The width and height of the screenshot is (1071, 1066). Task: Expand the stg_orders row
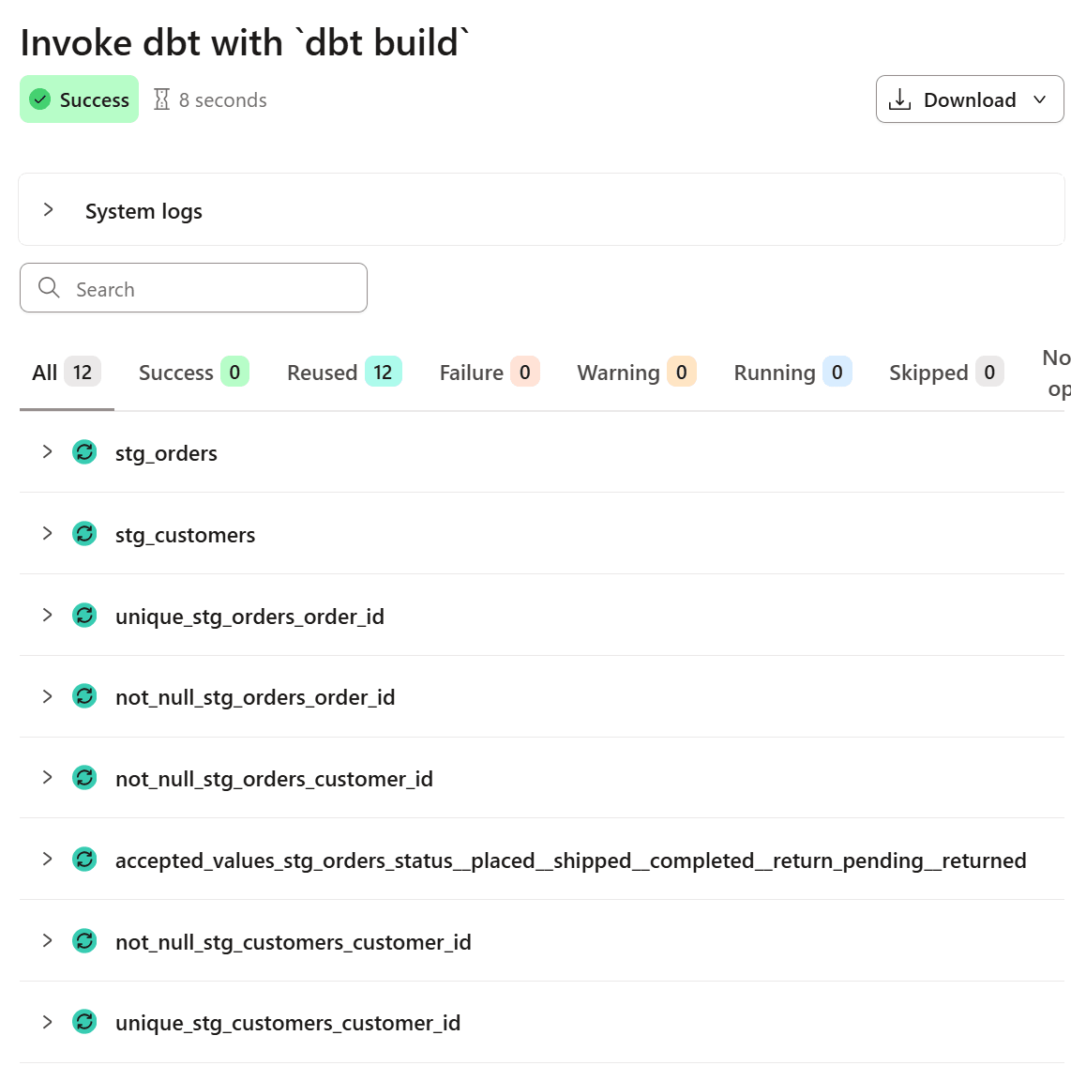click(47, 451)
